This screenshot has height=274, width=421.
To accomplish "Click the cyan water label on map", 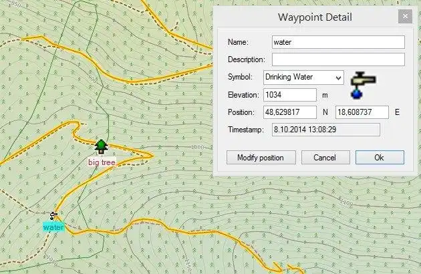I will point(53,227).
